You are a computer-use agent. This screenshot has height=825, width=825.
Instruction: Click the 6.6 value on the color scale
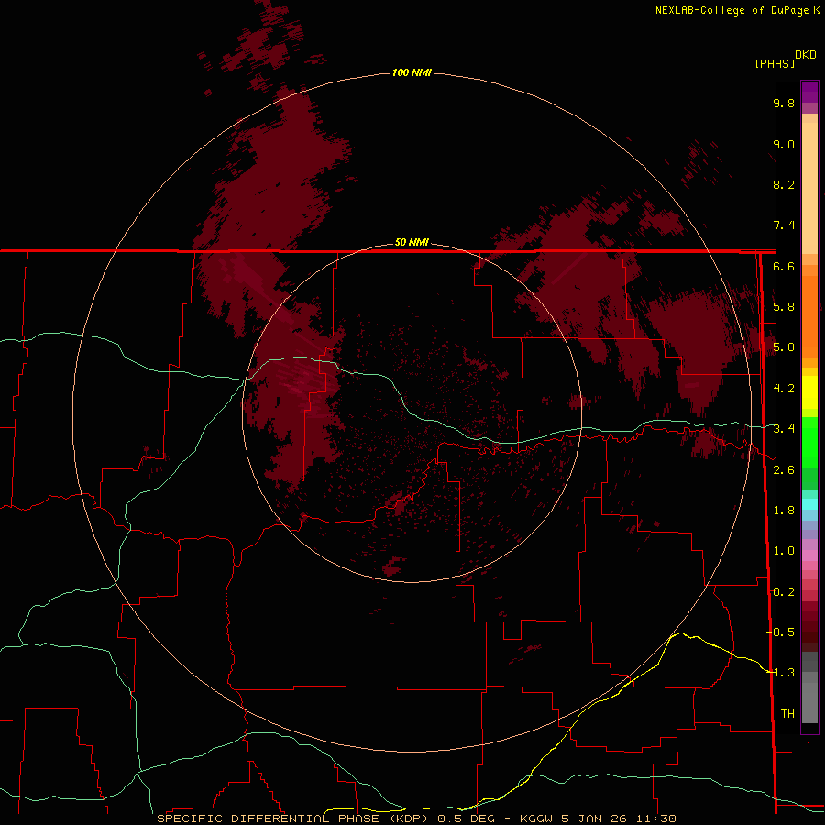pyautogui.click(x=784, y=266)
